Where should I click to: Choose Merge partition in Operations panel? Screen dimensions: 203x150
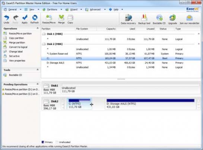pos(17,43)
